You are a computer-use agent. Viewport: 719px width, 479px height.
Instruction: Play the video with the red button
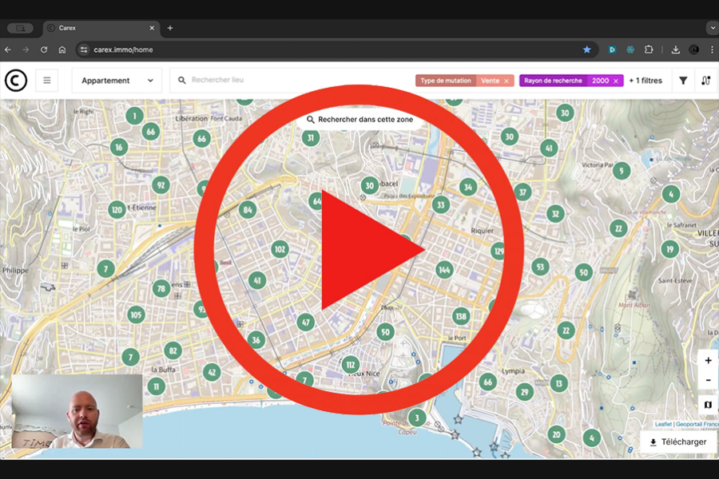click(359, 249)
